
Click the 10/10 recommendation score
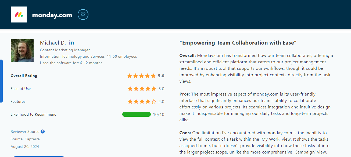tap(159, 115)
